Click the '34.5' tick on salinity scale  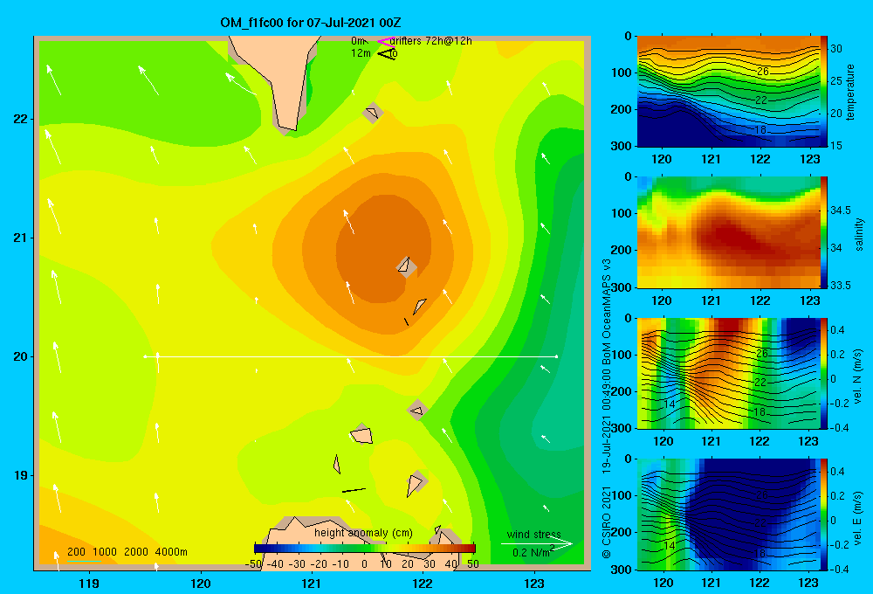(x=841, y=211)
